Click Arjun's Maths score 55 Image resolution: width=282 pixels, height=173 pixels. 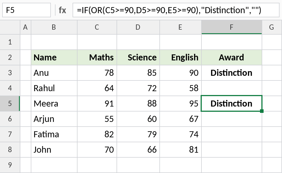tap(97, 119)
